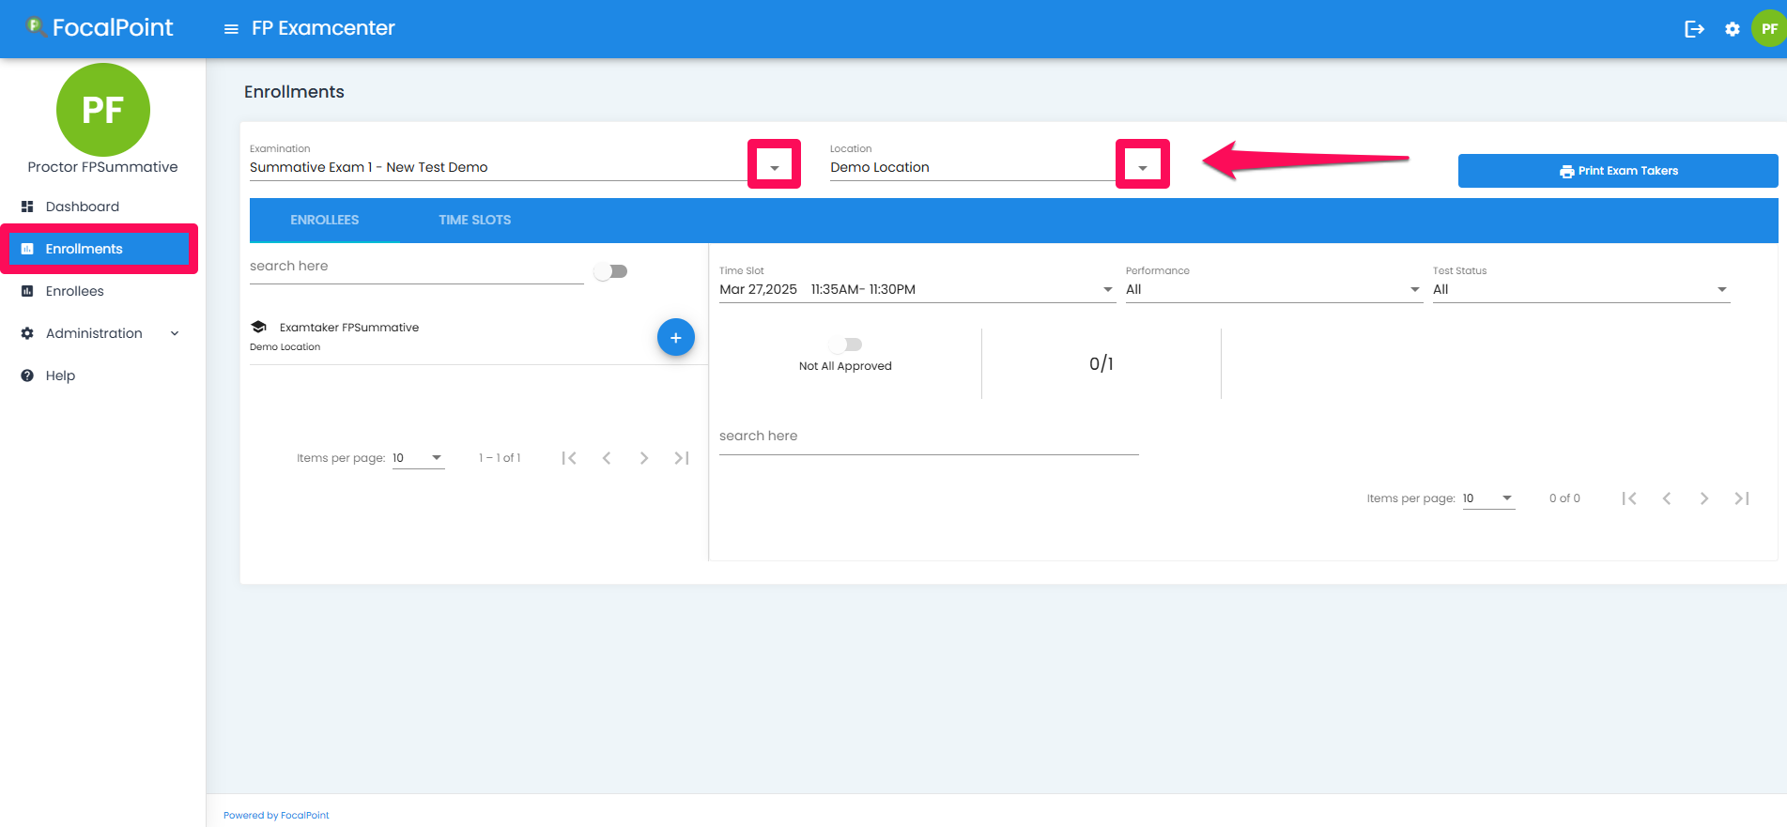Switch to the TIME SLOTS tab
The height and width of the screenshot is (827, 1787).
tap(474, 220)
